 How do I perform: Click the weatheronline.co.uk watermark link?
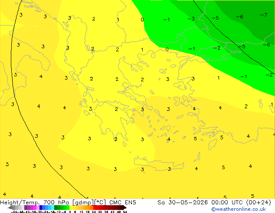[x=238, y=209]
